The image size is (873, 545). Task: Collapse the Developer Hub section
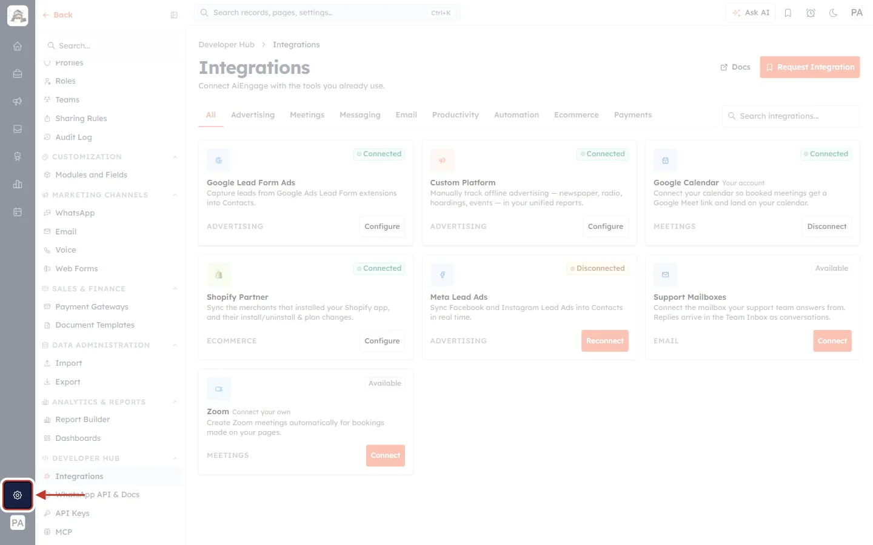[x=175, y=458]
